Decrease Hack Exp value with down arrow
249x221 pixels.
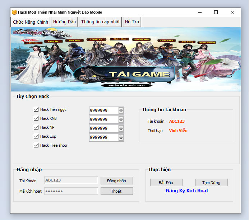(121, 139)
